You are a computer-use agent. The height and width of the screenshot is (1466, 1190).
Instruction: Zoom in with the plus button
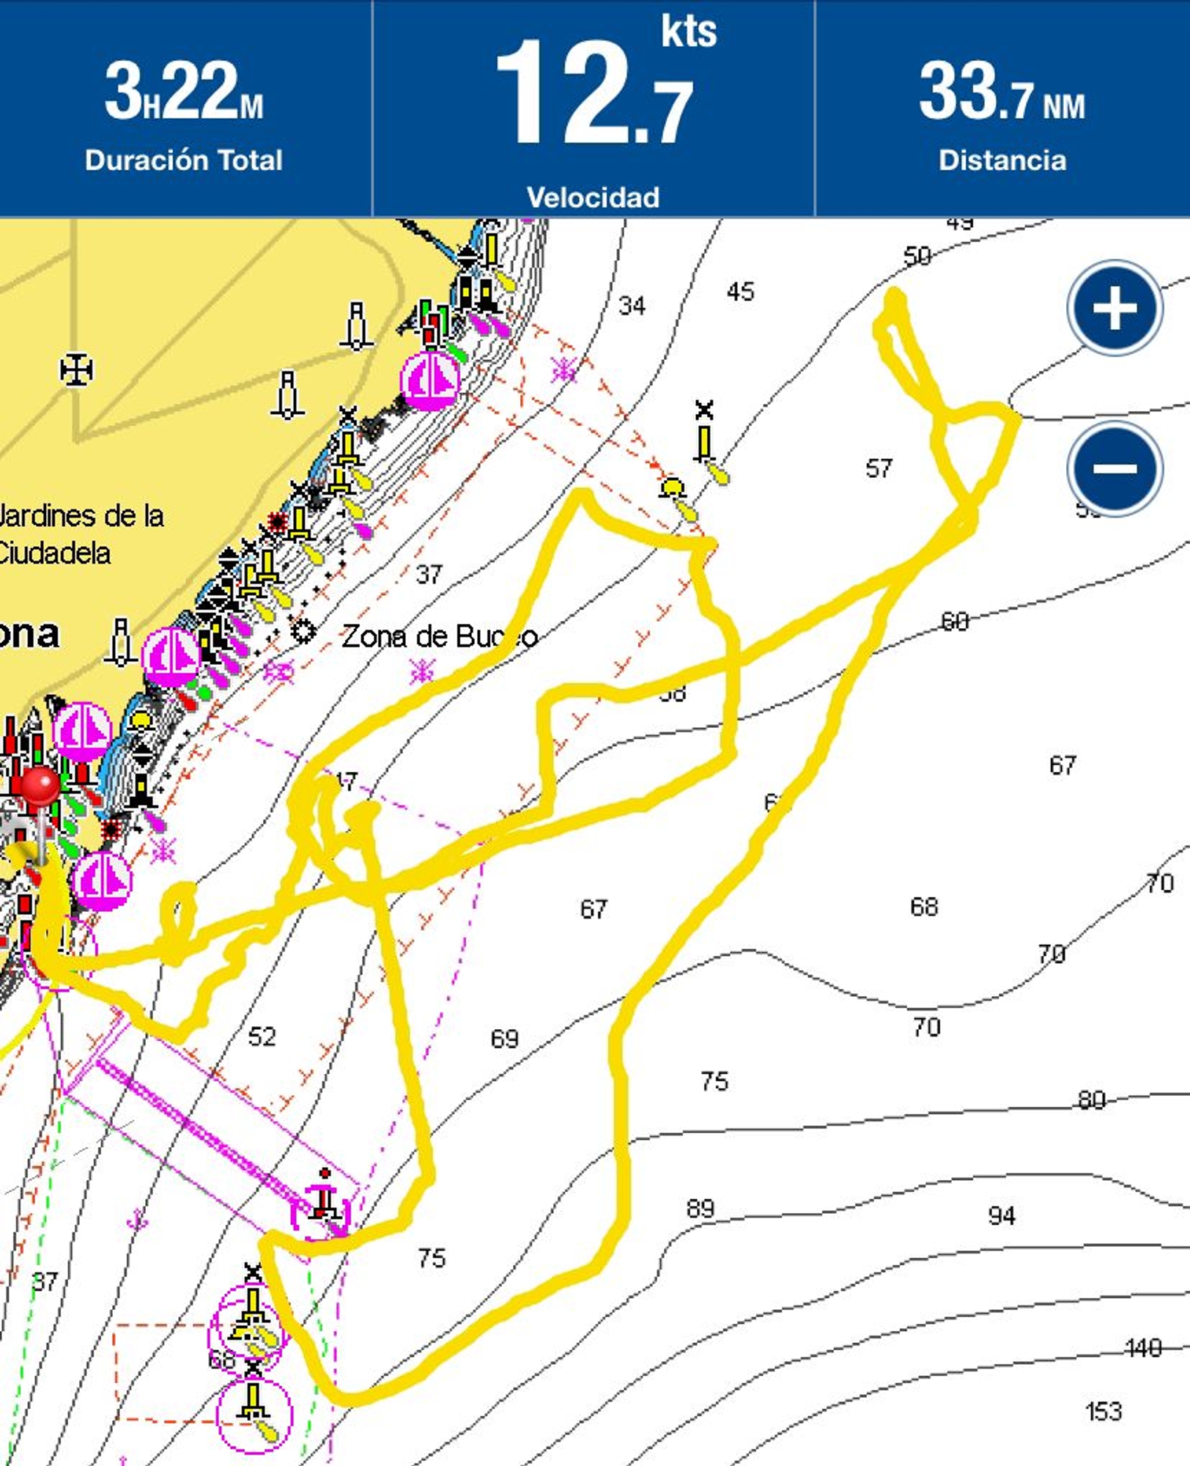click(x=1115, y=308)
